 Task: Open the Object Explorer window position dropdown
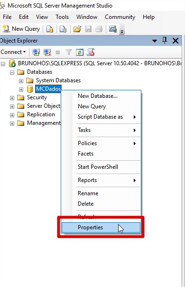click(x=155, y=41)
